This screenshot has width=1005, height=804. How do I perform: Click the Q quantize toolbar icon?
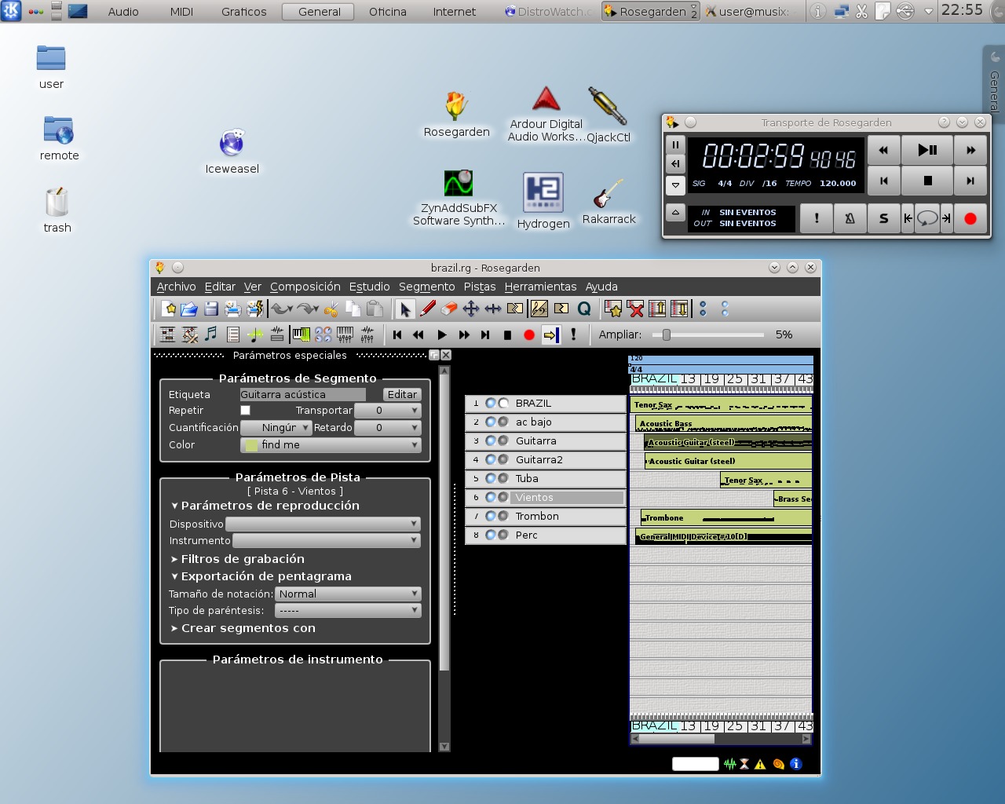(584, 309)
